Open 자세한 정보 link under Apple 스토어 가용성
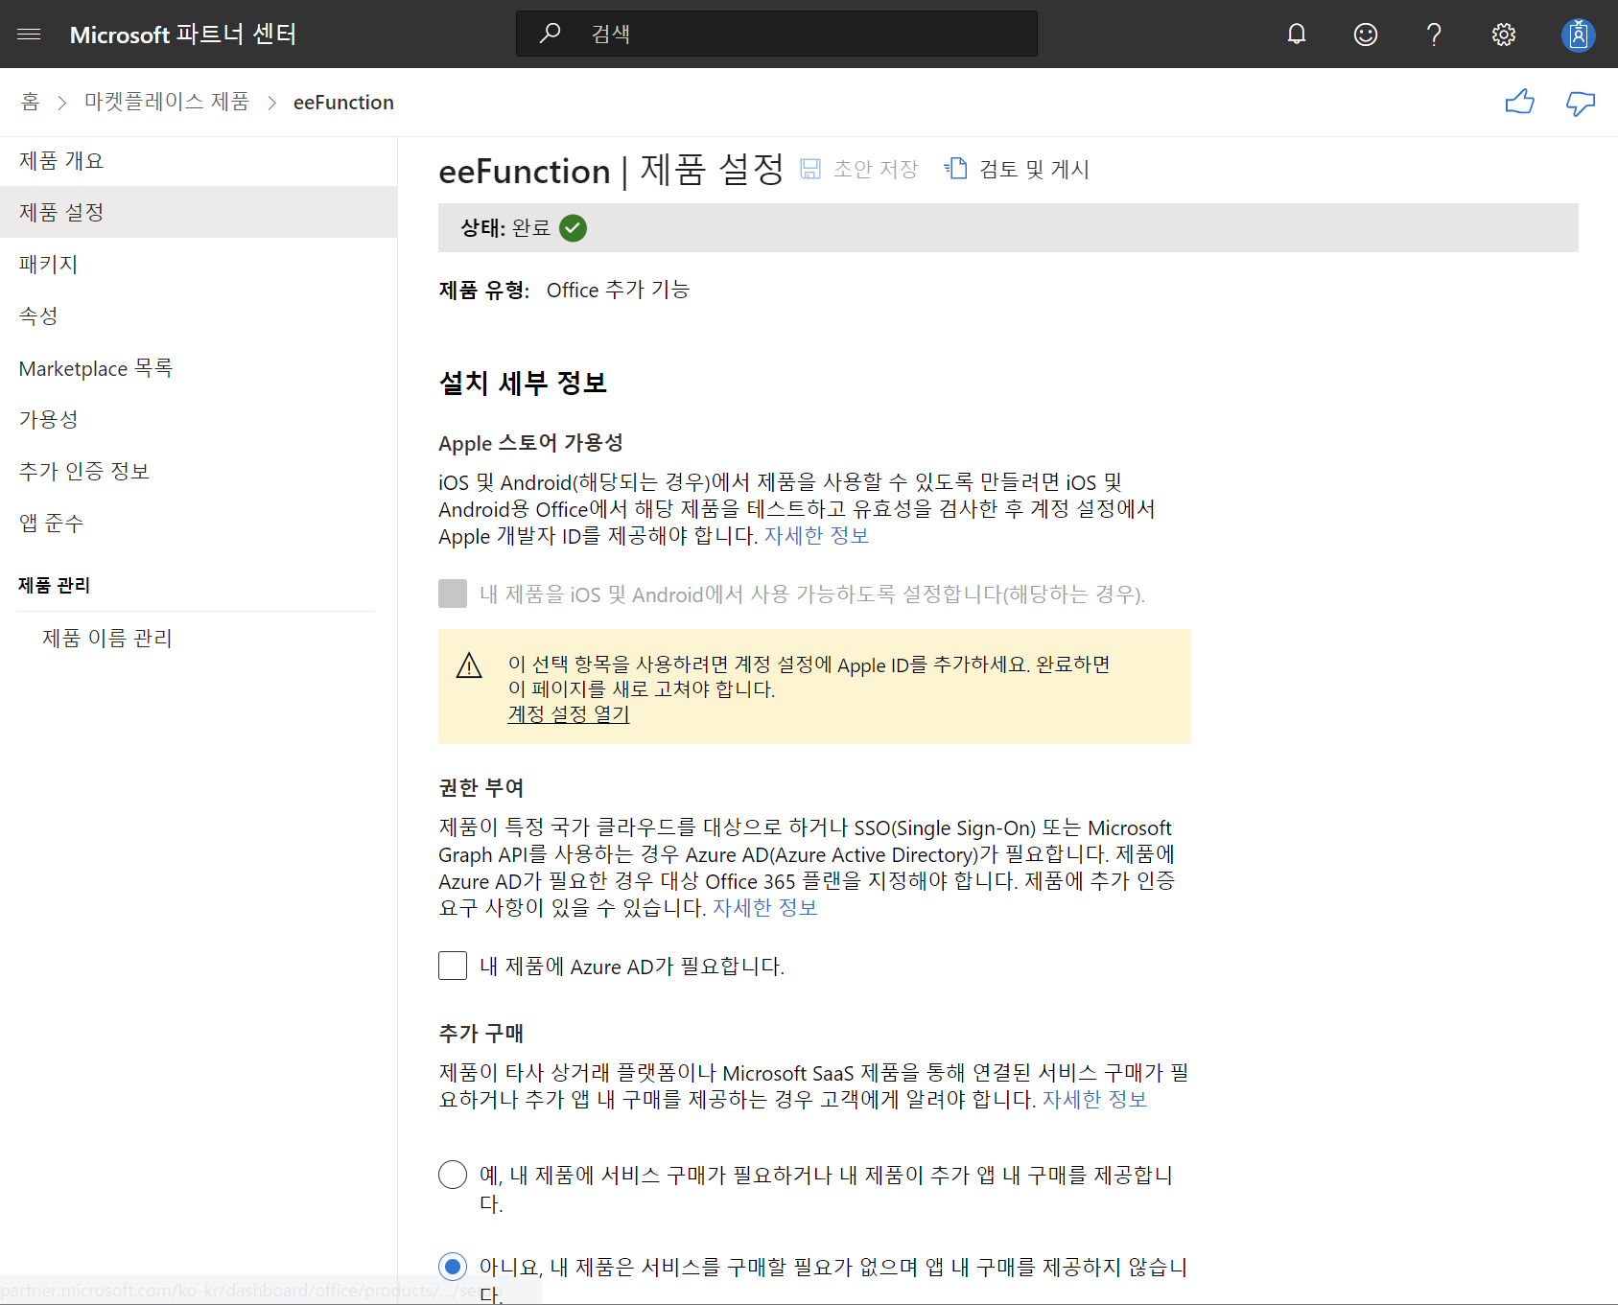1618x1305 pixels. pos(816,536)
